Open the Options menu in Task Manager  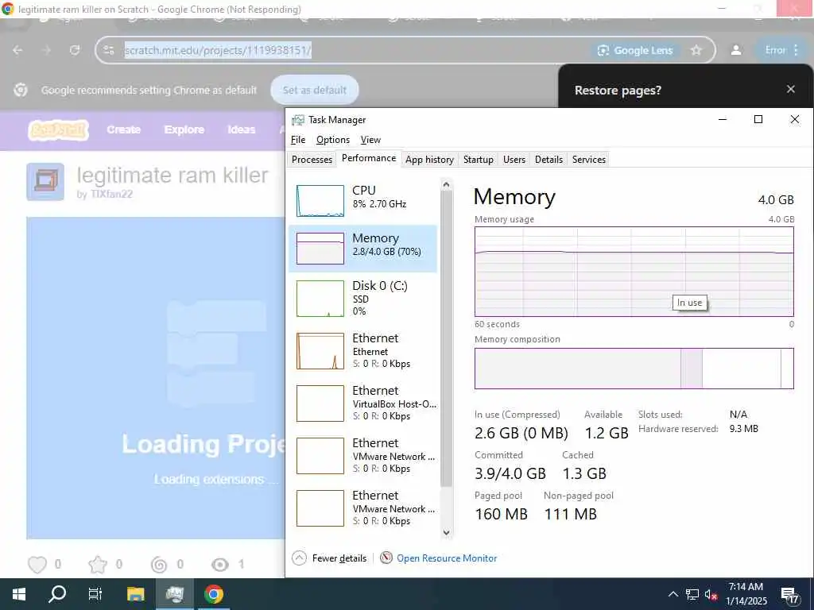[x=333, y=140]
